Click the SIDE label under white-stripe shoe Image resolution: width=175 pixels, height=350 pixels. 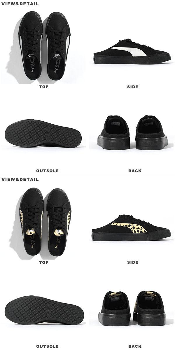tap(133, 87)
